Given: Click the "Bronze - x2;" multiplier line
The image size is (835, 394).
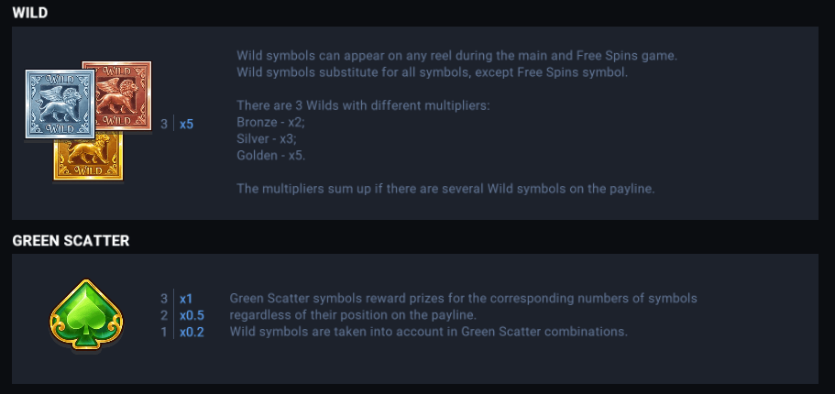Looking at the screenshot, I should point(270,122).
